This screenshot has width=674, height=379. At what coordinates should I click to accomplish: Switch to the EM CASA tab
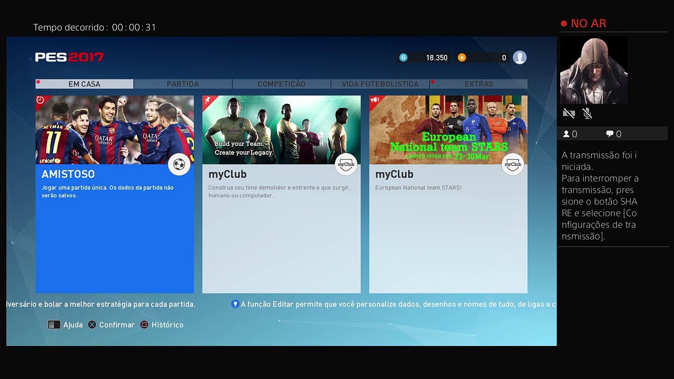(84, 84)
